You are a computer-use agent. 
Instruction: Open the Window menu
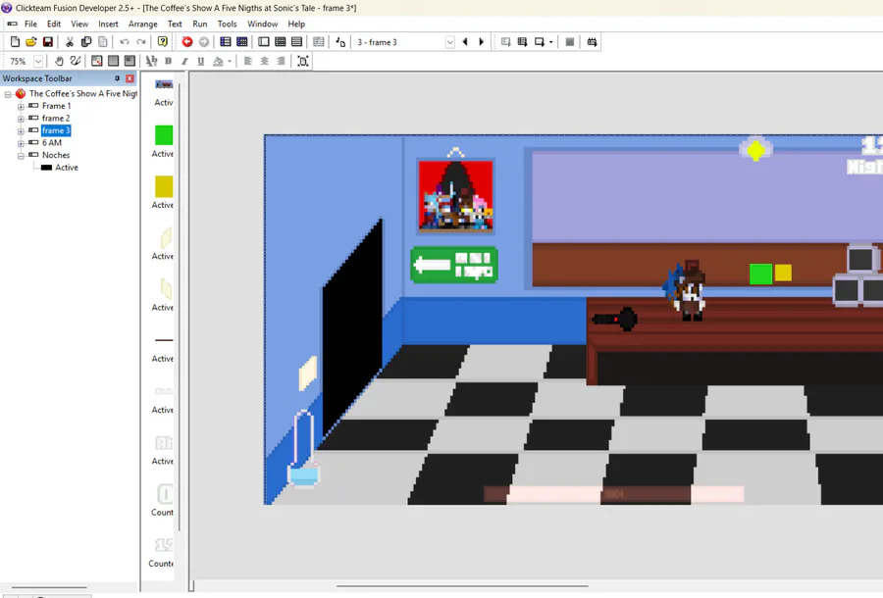pos(262,24)
